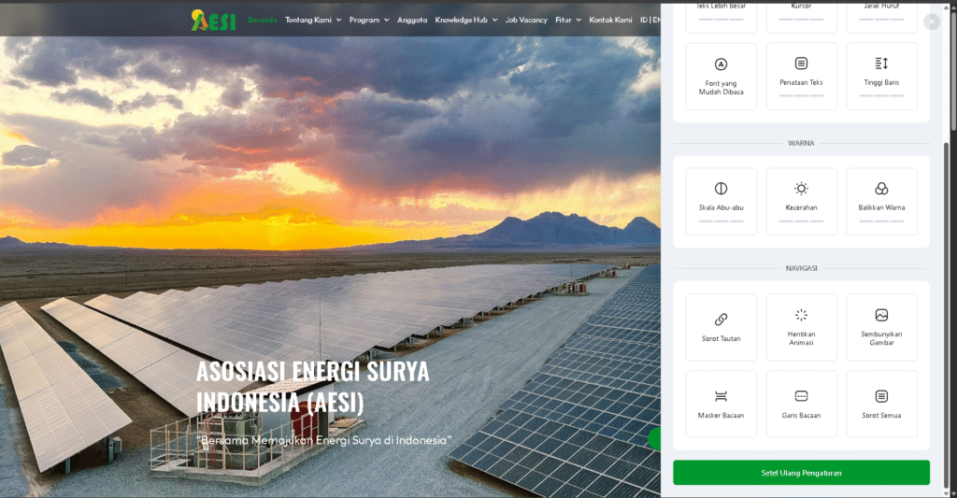957x498 pixels.
Task: Toggle the Teks Lebih Besar option
Action: pos(721,17)
